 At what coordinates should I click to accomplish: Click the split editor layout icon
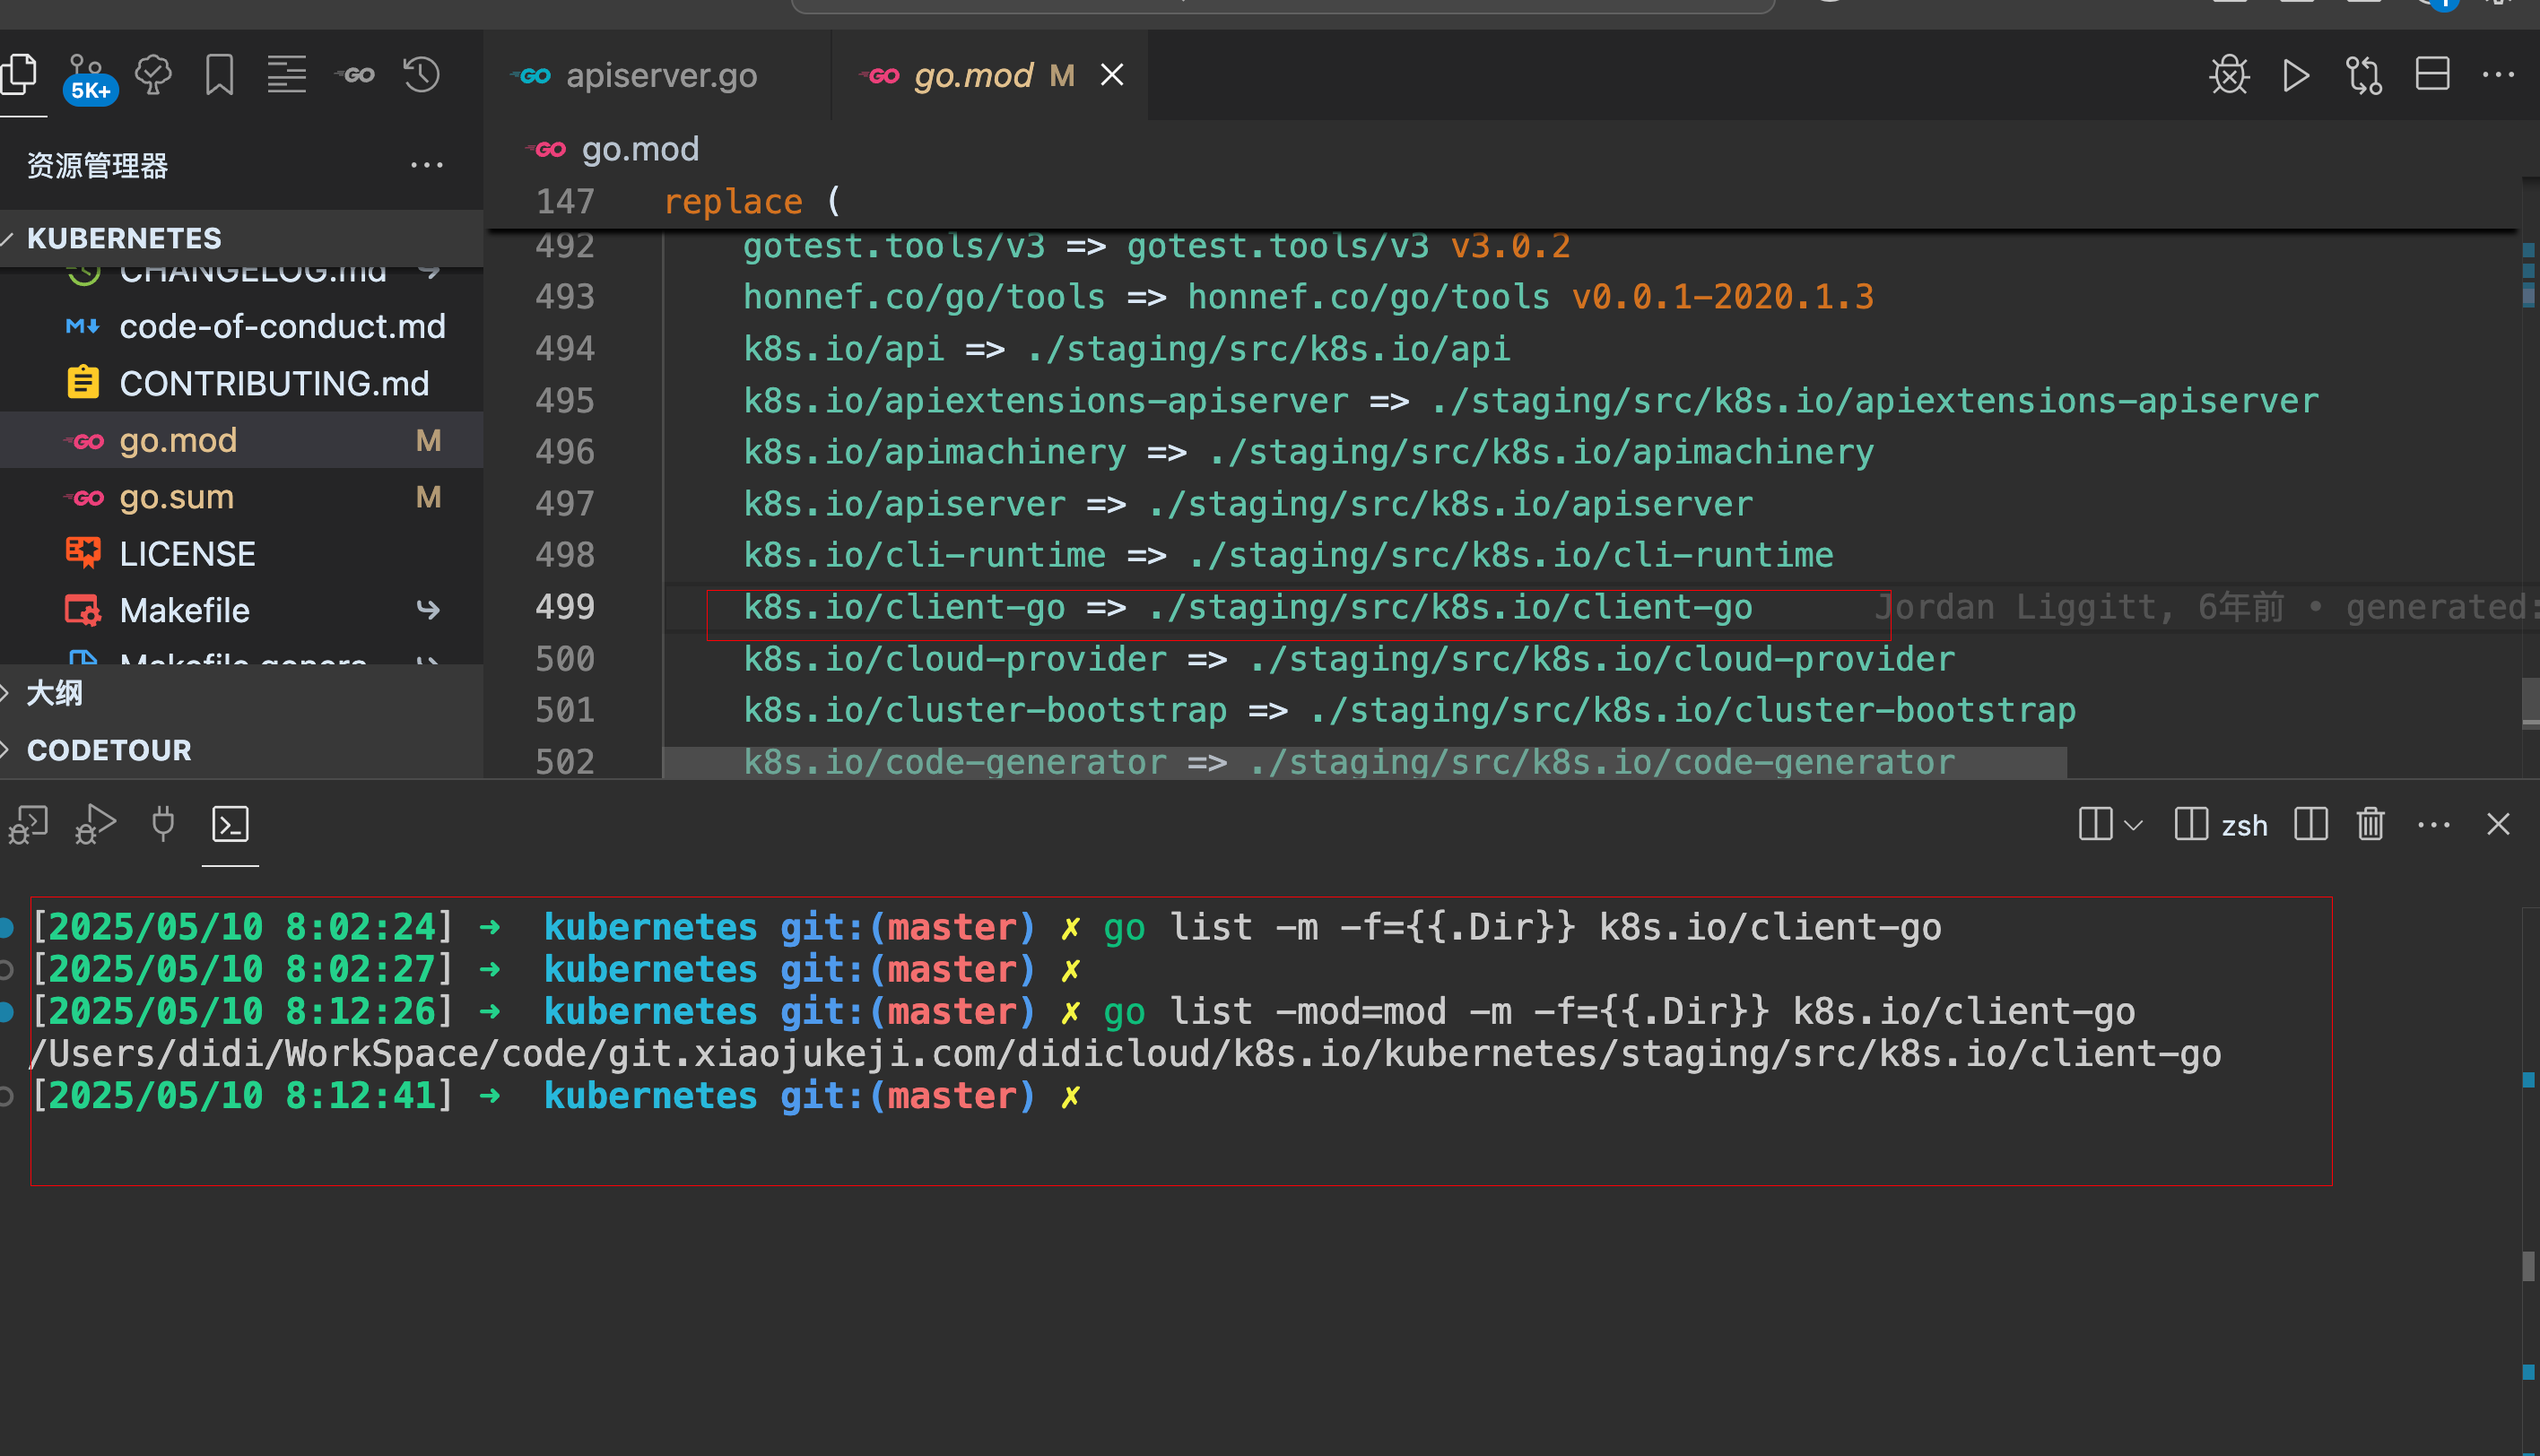click(x=2432, y=74)
